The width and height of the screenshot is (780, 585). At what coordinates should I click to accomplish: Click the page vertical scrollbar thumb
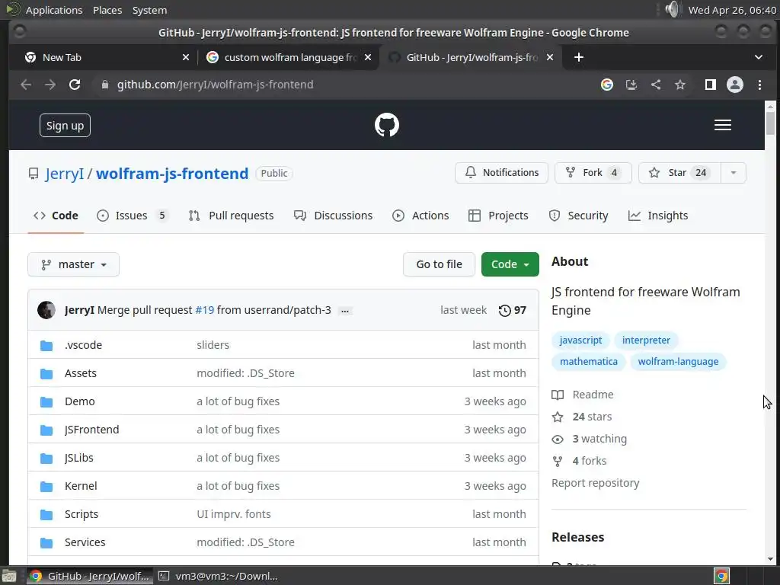770,123
